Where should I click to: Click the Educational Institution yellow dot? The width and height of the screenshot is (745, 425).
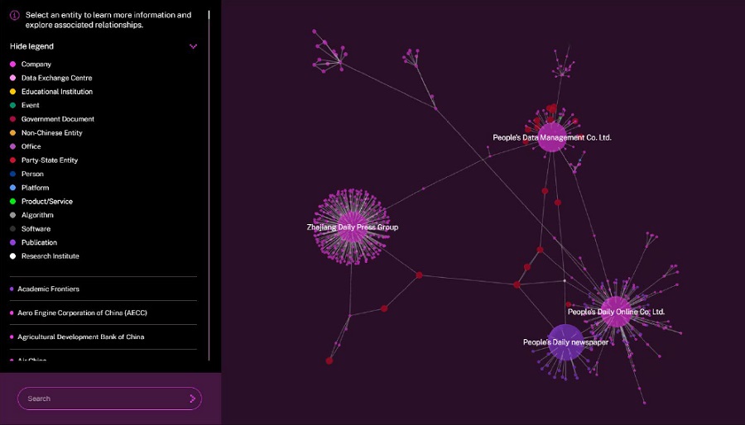pos(12,92)
